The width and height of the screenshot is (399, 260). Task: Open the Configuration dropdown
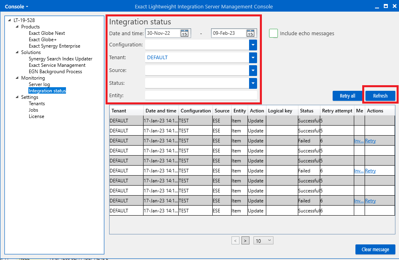tap(253, 45)
